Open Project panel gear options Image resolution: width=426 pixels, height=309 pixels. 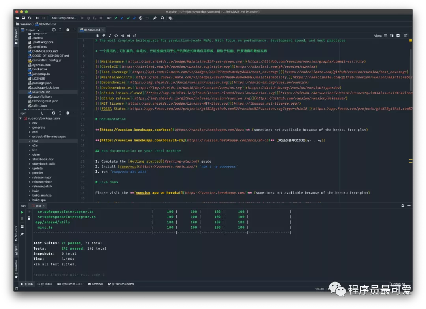[68, 30]
